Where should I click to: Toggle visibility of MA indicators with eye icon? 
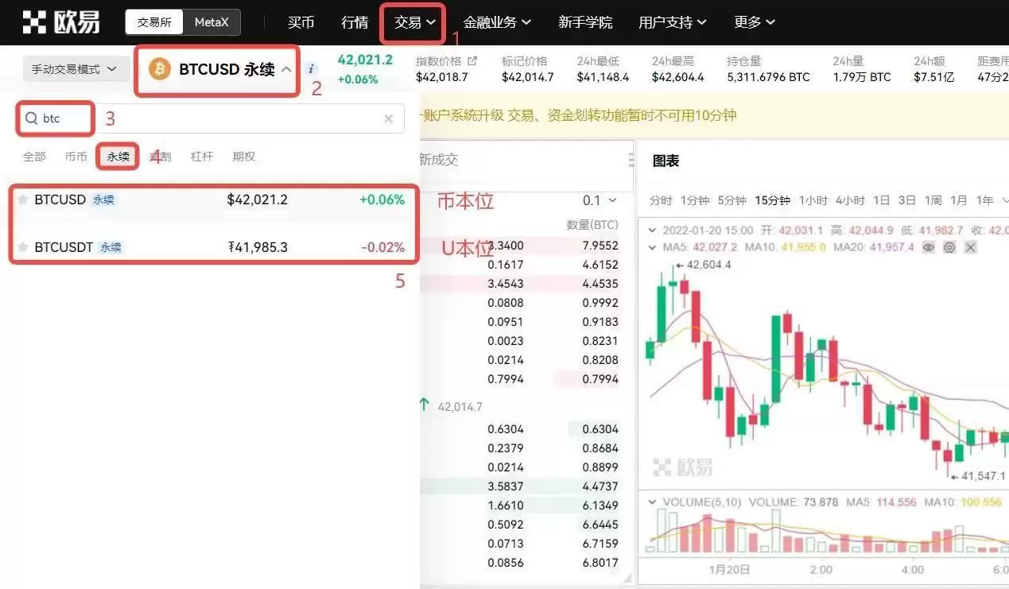pos(929,247)
